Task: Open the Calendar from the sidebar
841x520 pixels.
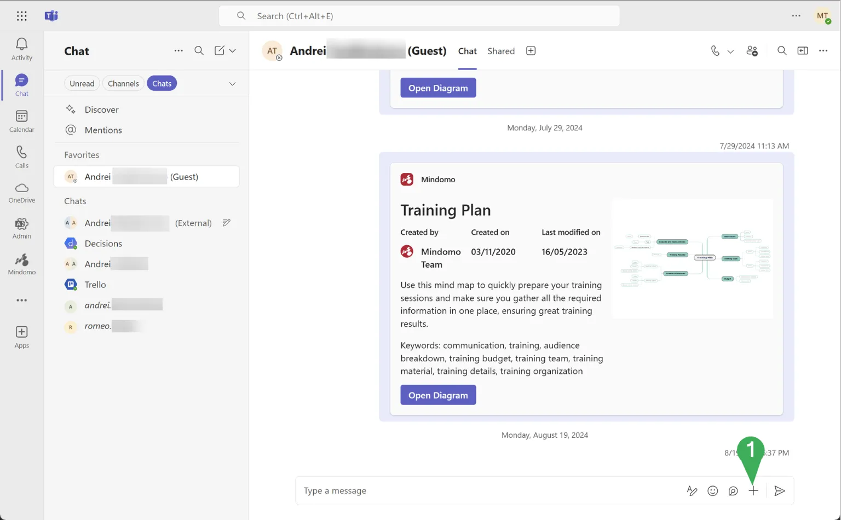Action: pyautogui.click(x=21, y=121)
